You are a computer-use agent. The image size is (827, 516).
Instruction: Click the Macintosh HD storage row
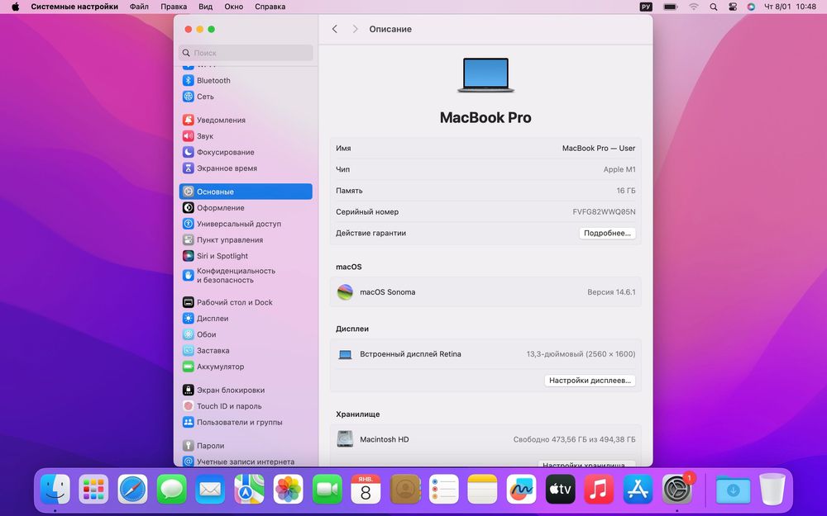pos(485,439)
